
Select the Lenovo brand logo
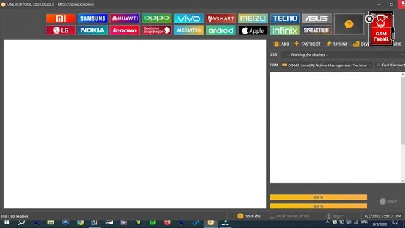pyautogui.click(x=125, y=30)
